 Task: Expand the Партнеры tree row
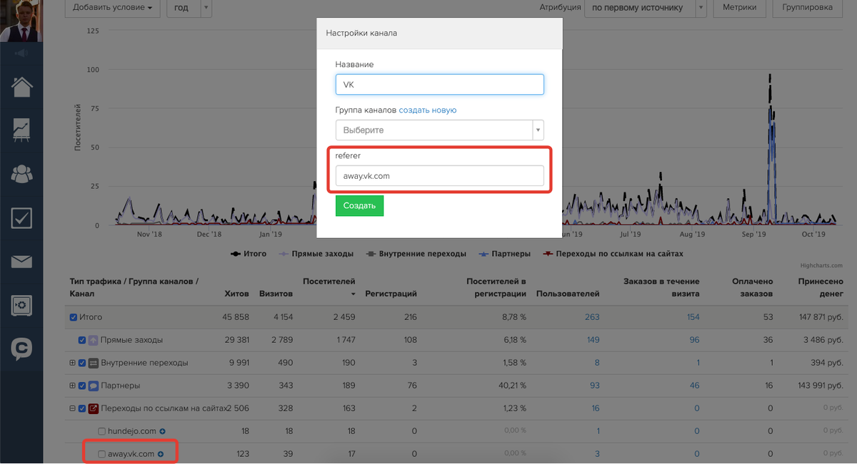[x=72, y=386]
